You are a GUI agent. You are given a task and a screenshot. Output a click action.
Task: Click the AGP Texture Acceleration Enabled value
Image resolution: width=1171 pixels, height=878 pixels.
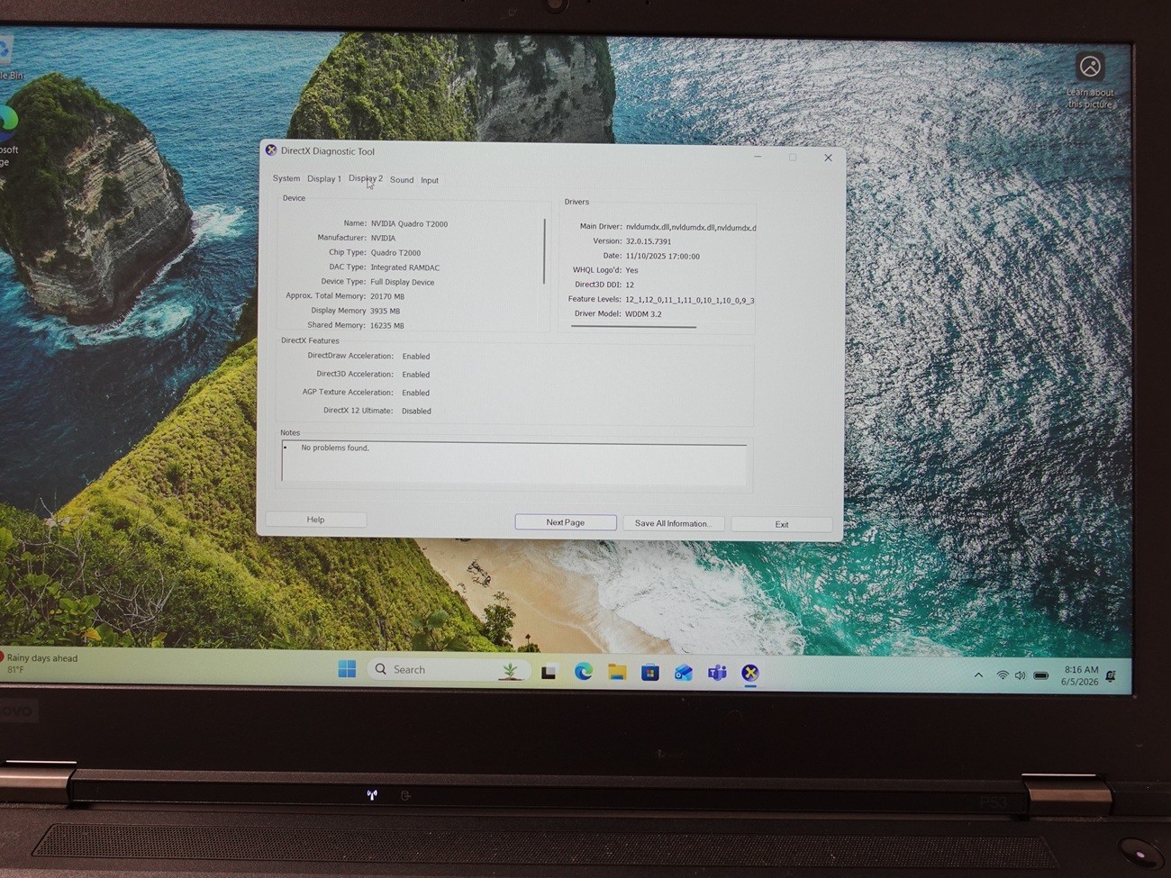pos(416,393)
